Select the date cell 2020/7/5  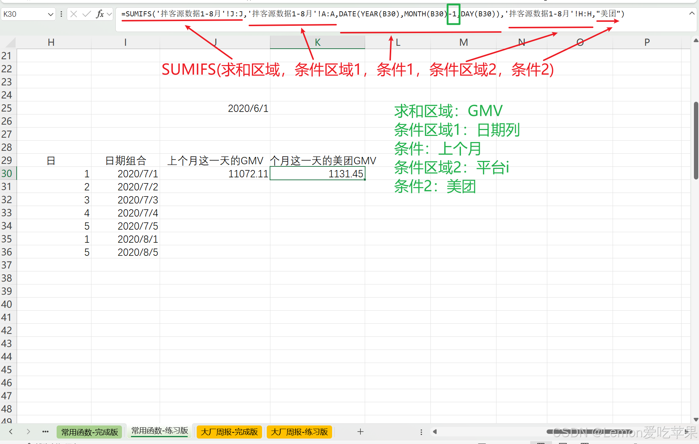pos(126,226)
